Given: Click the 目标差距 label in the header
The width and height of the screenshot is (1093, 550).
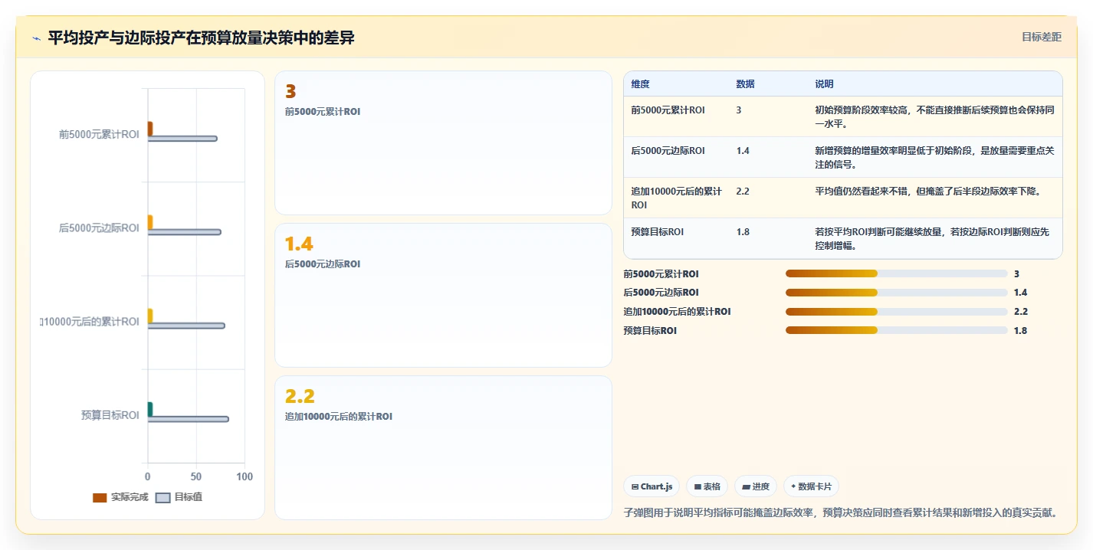Looking at the screenshot, I should pos(1042,37).
